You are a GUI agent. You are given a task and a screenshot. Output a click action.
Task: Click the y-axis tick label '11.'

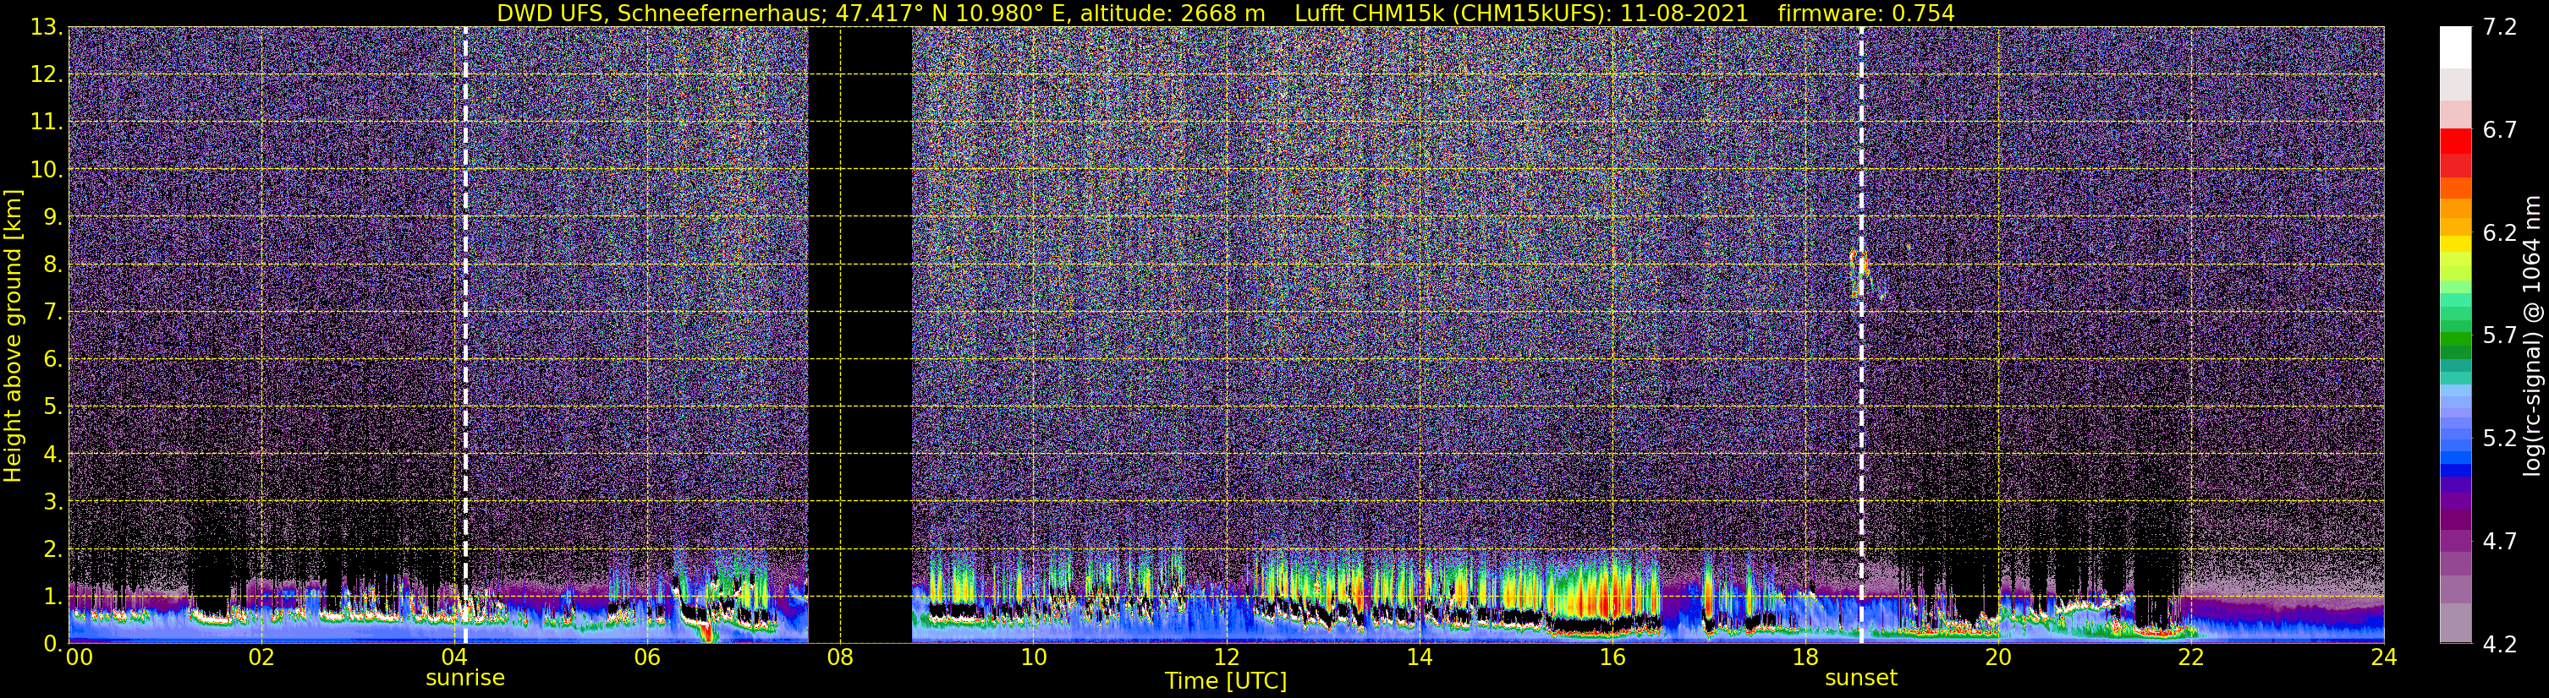point(47,123)
